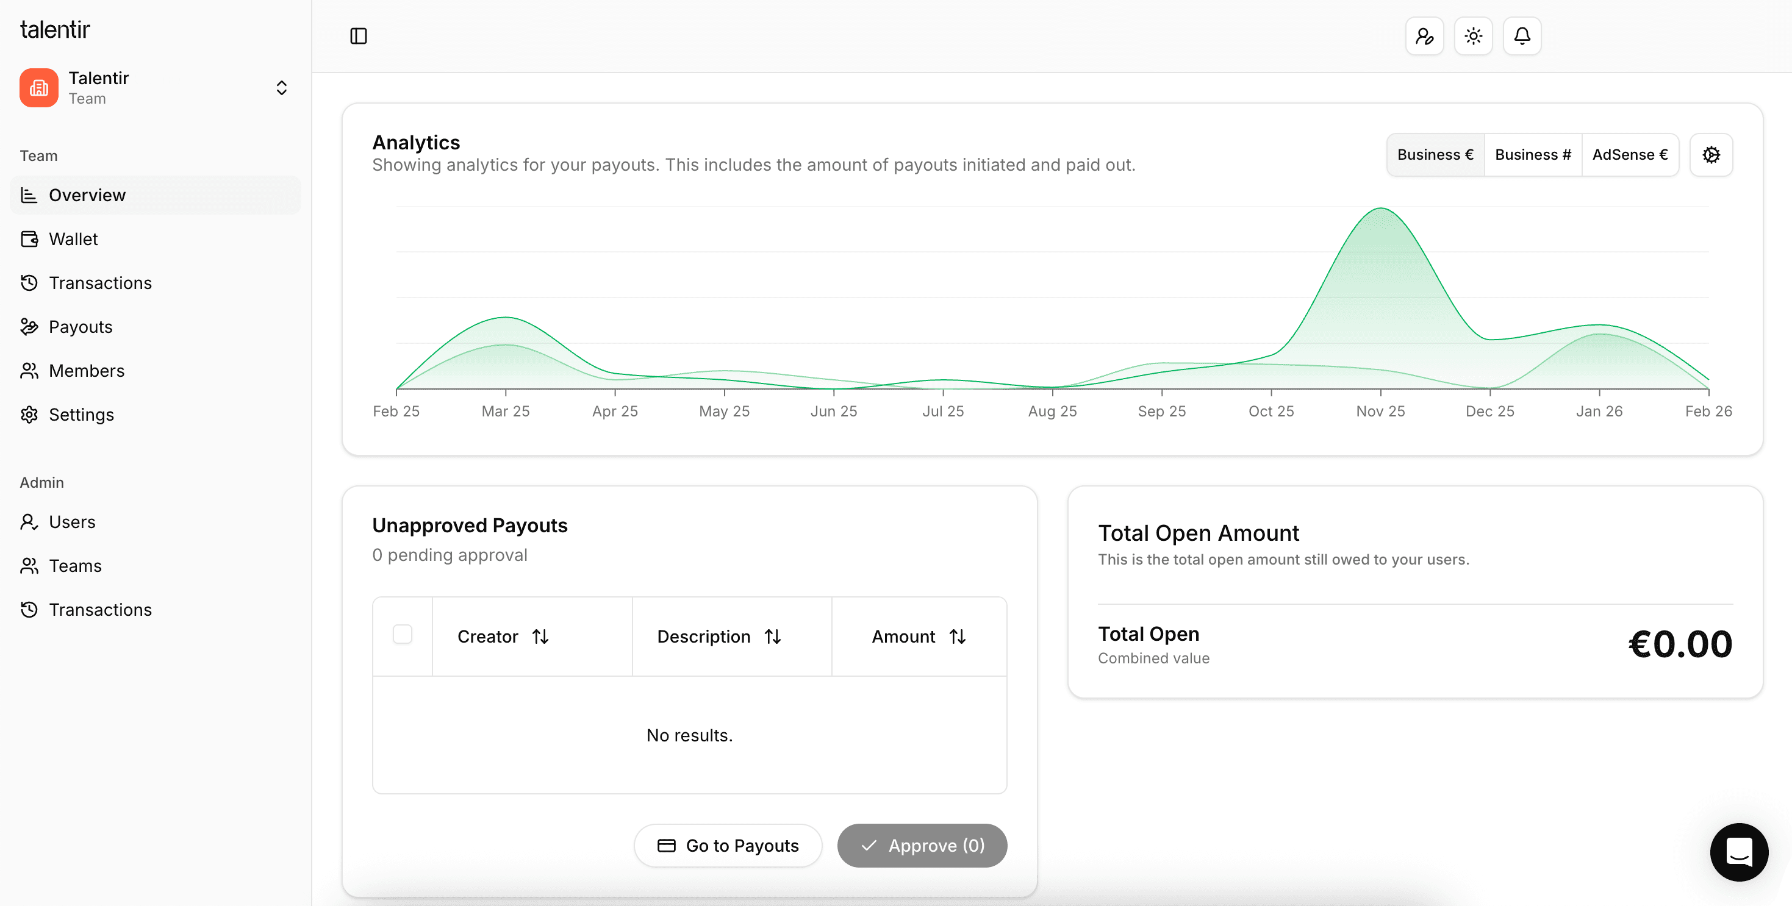The height and width of the screenshot is (906, 1792).
Task: Open Members page in sidebar
Action: pos(86,371)
